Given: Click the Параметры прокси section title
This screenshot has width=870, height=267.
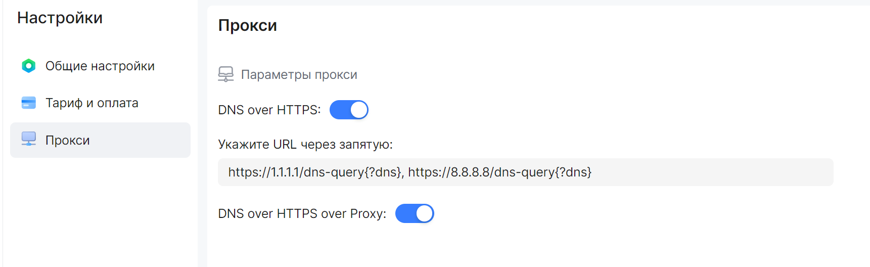Looking at the screenshot, I should [299, 75].
